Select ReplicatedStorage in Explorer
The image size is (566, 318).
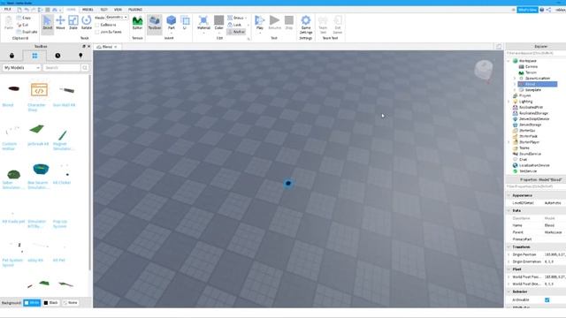(x=533, y=113)
